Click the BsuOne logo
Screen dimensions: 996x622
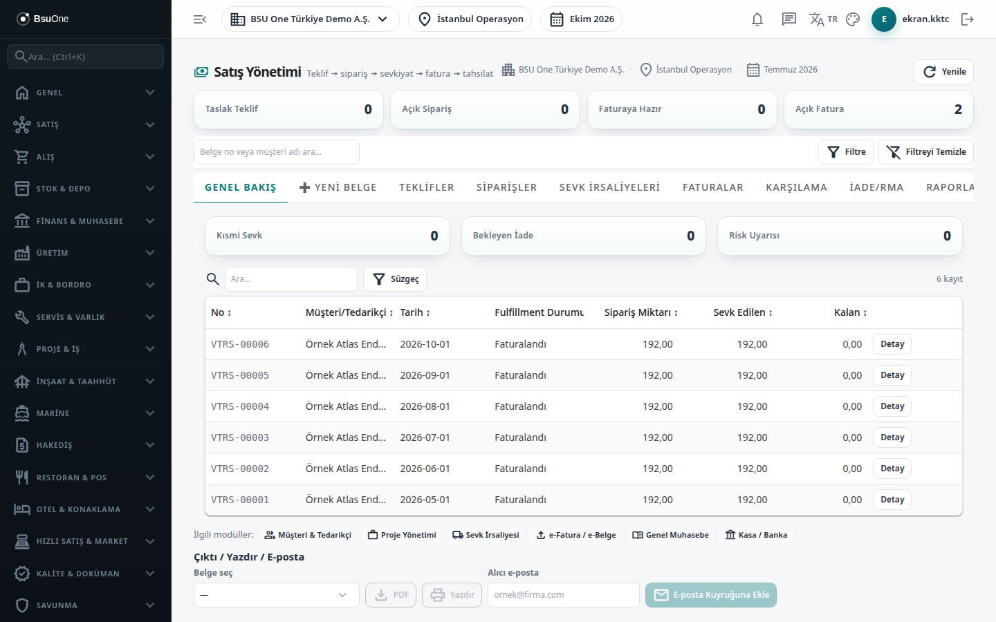click(x=43, y=19)
